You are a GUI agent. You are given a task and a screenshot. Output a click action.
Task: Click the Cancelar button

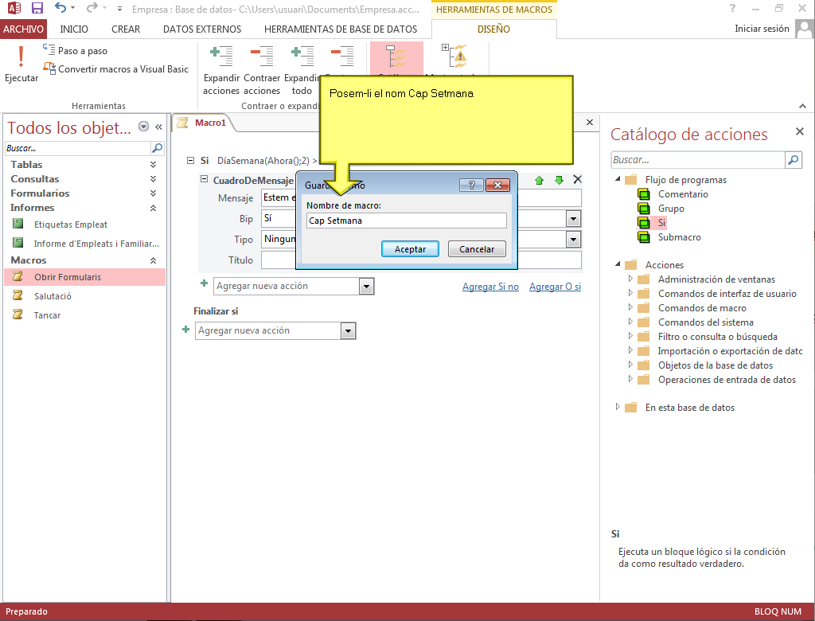[477, 249]
